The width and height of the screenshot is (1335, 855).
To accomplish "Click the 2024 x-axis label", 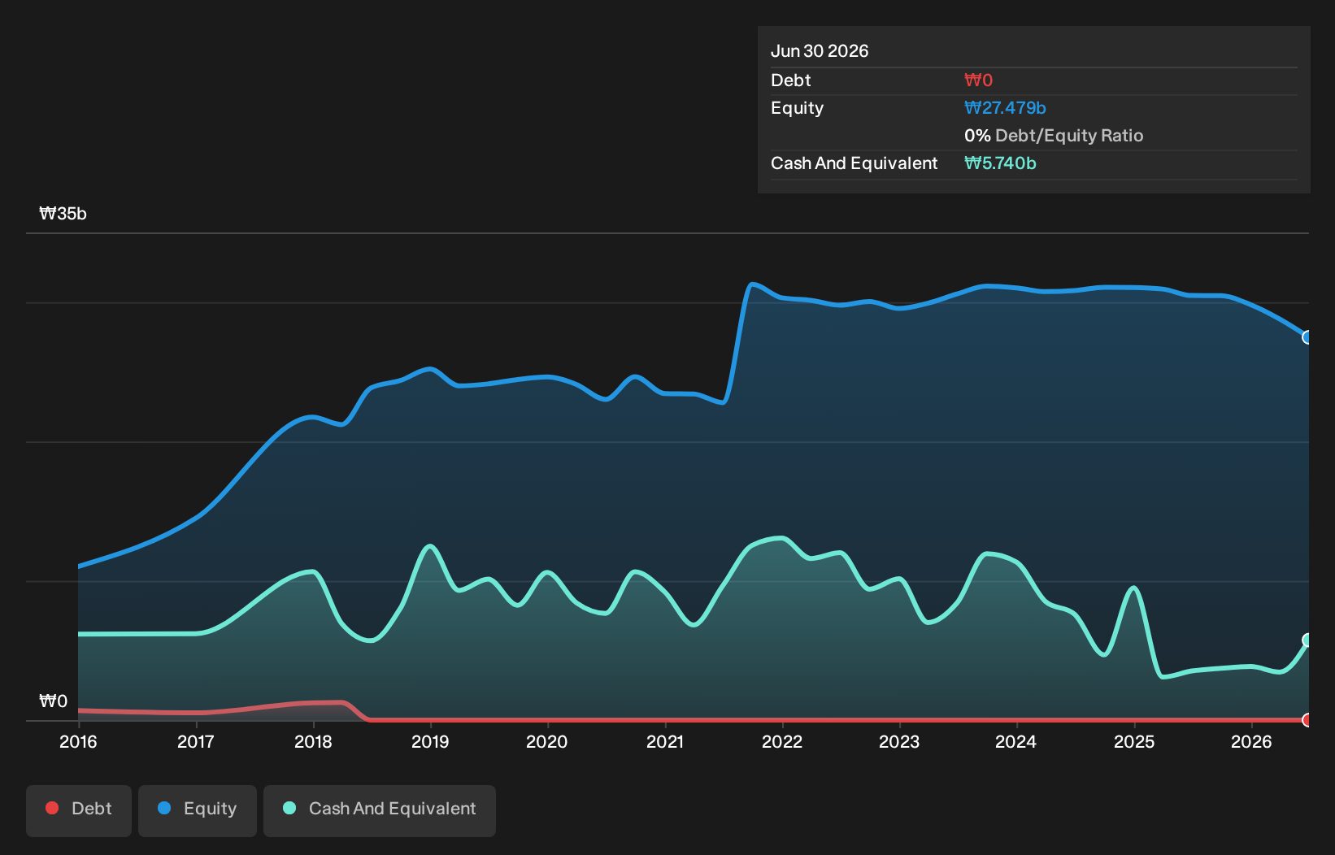I will tap(1016, 741).
